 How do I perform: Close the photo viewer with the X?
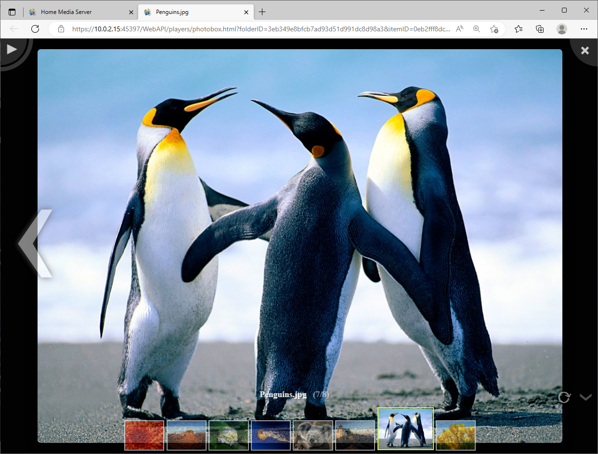click(x=585, y=50)
